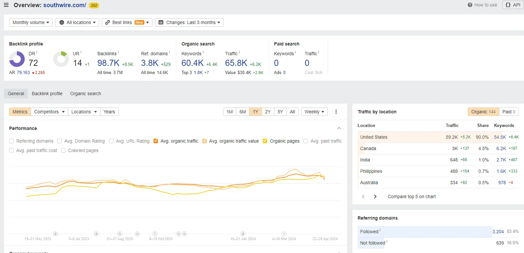
Task: Click the New badge on Best links
Action: pyautogui.click(x=140, y=23)
